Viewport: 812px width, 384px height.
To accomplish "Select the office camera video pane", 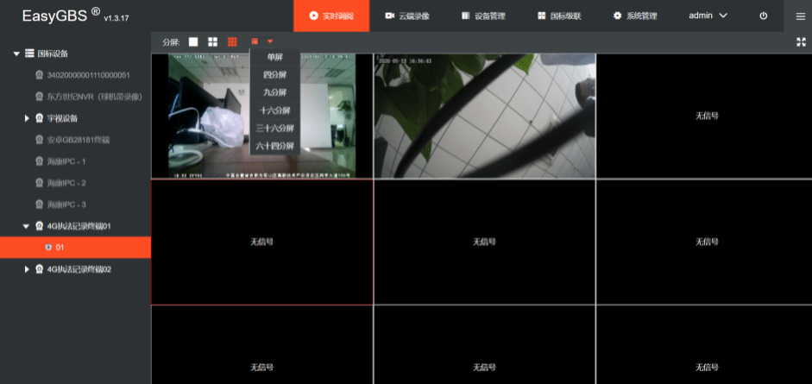I will [x=262, y=116].
